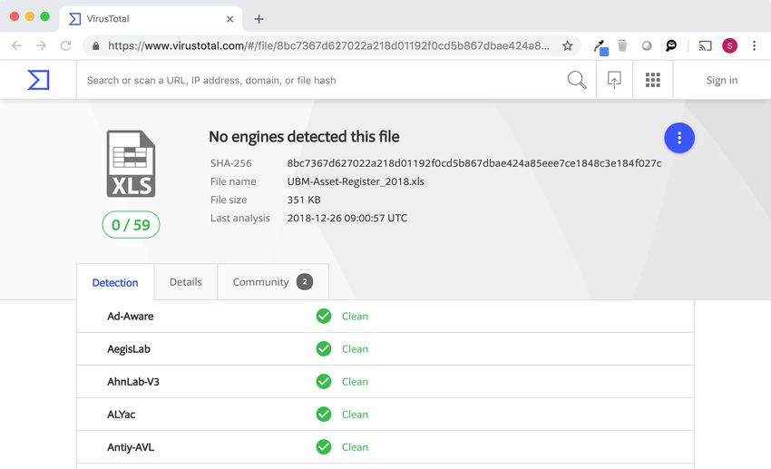The height and width of the screenshot is (469, 771).
Task: Open the Chrome profile avatar S
Action: point(729,45)
